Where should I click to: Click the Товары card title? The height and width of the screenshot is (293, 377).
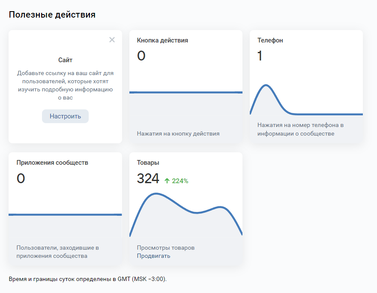148,163
